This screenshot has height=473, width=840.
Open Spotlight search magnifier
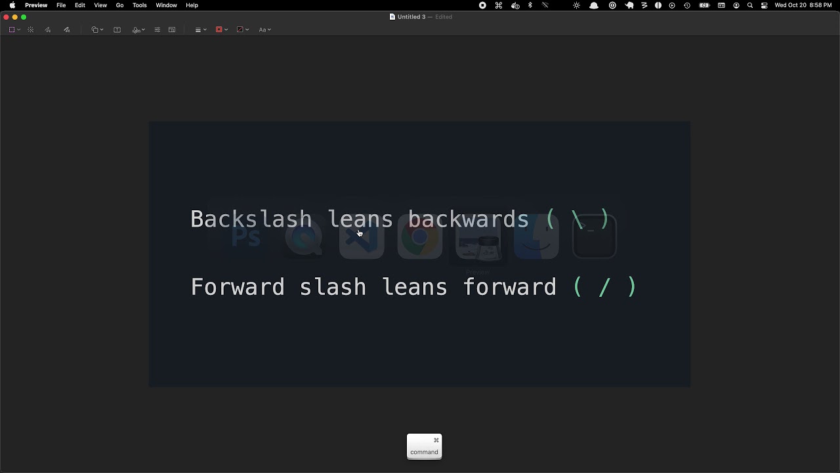tap(750, 5)
